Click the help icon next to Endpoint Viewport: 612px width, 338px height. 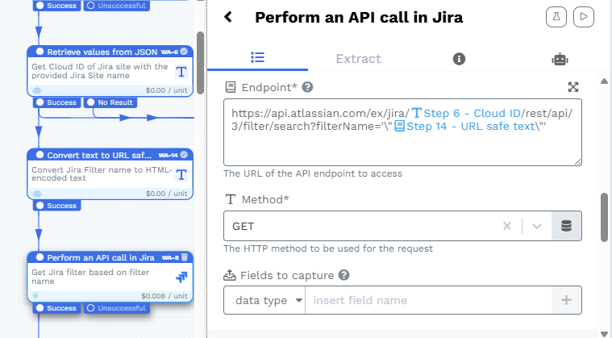(307, 87)
